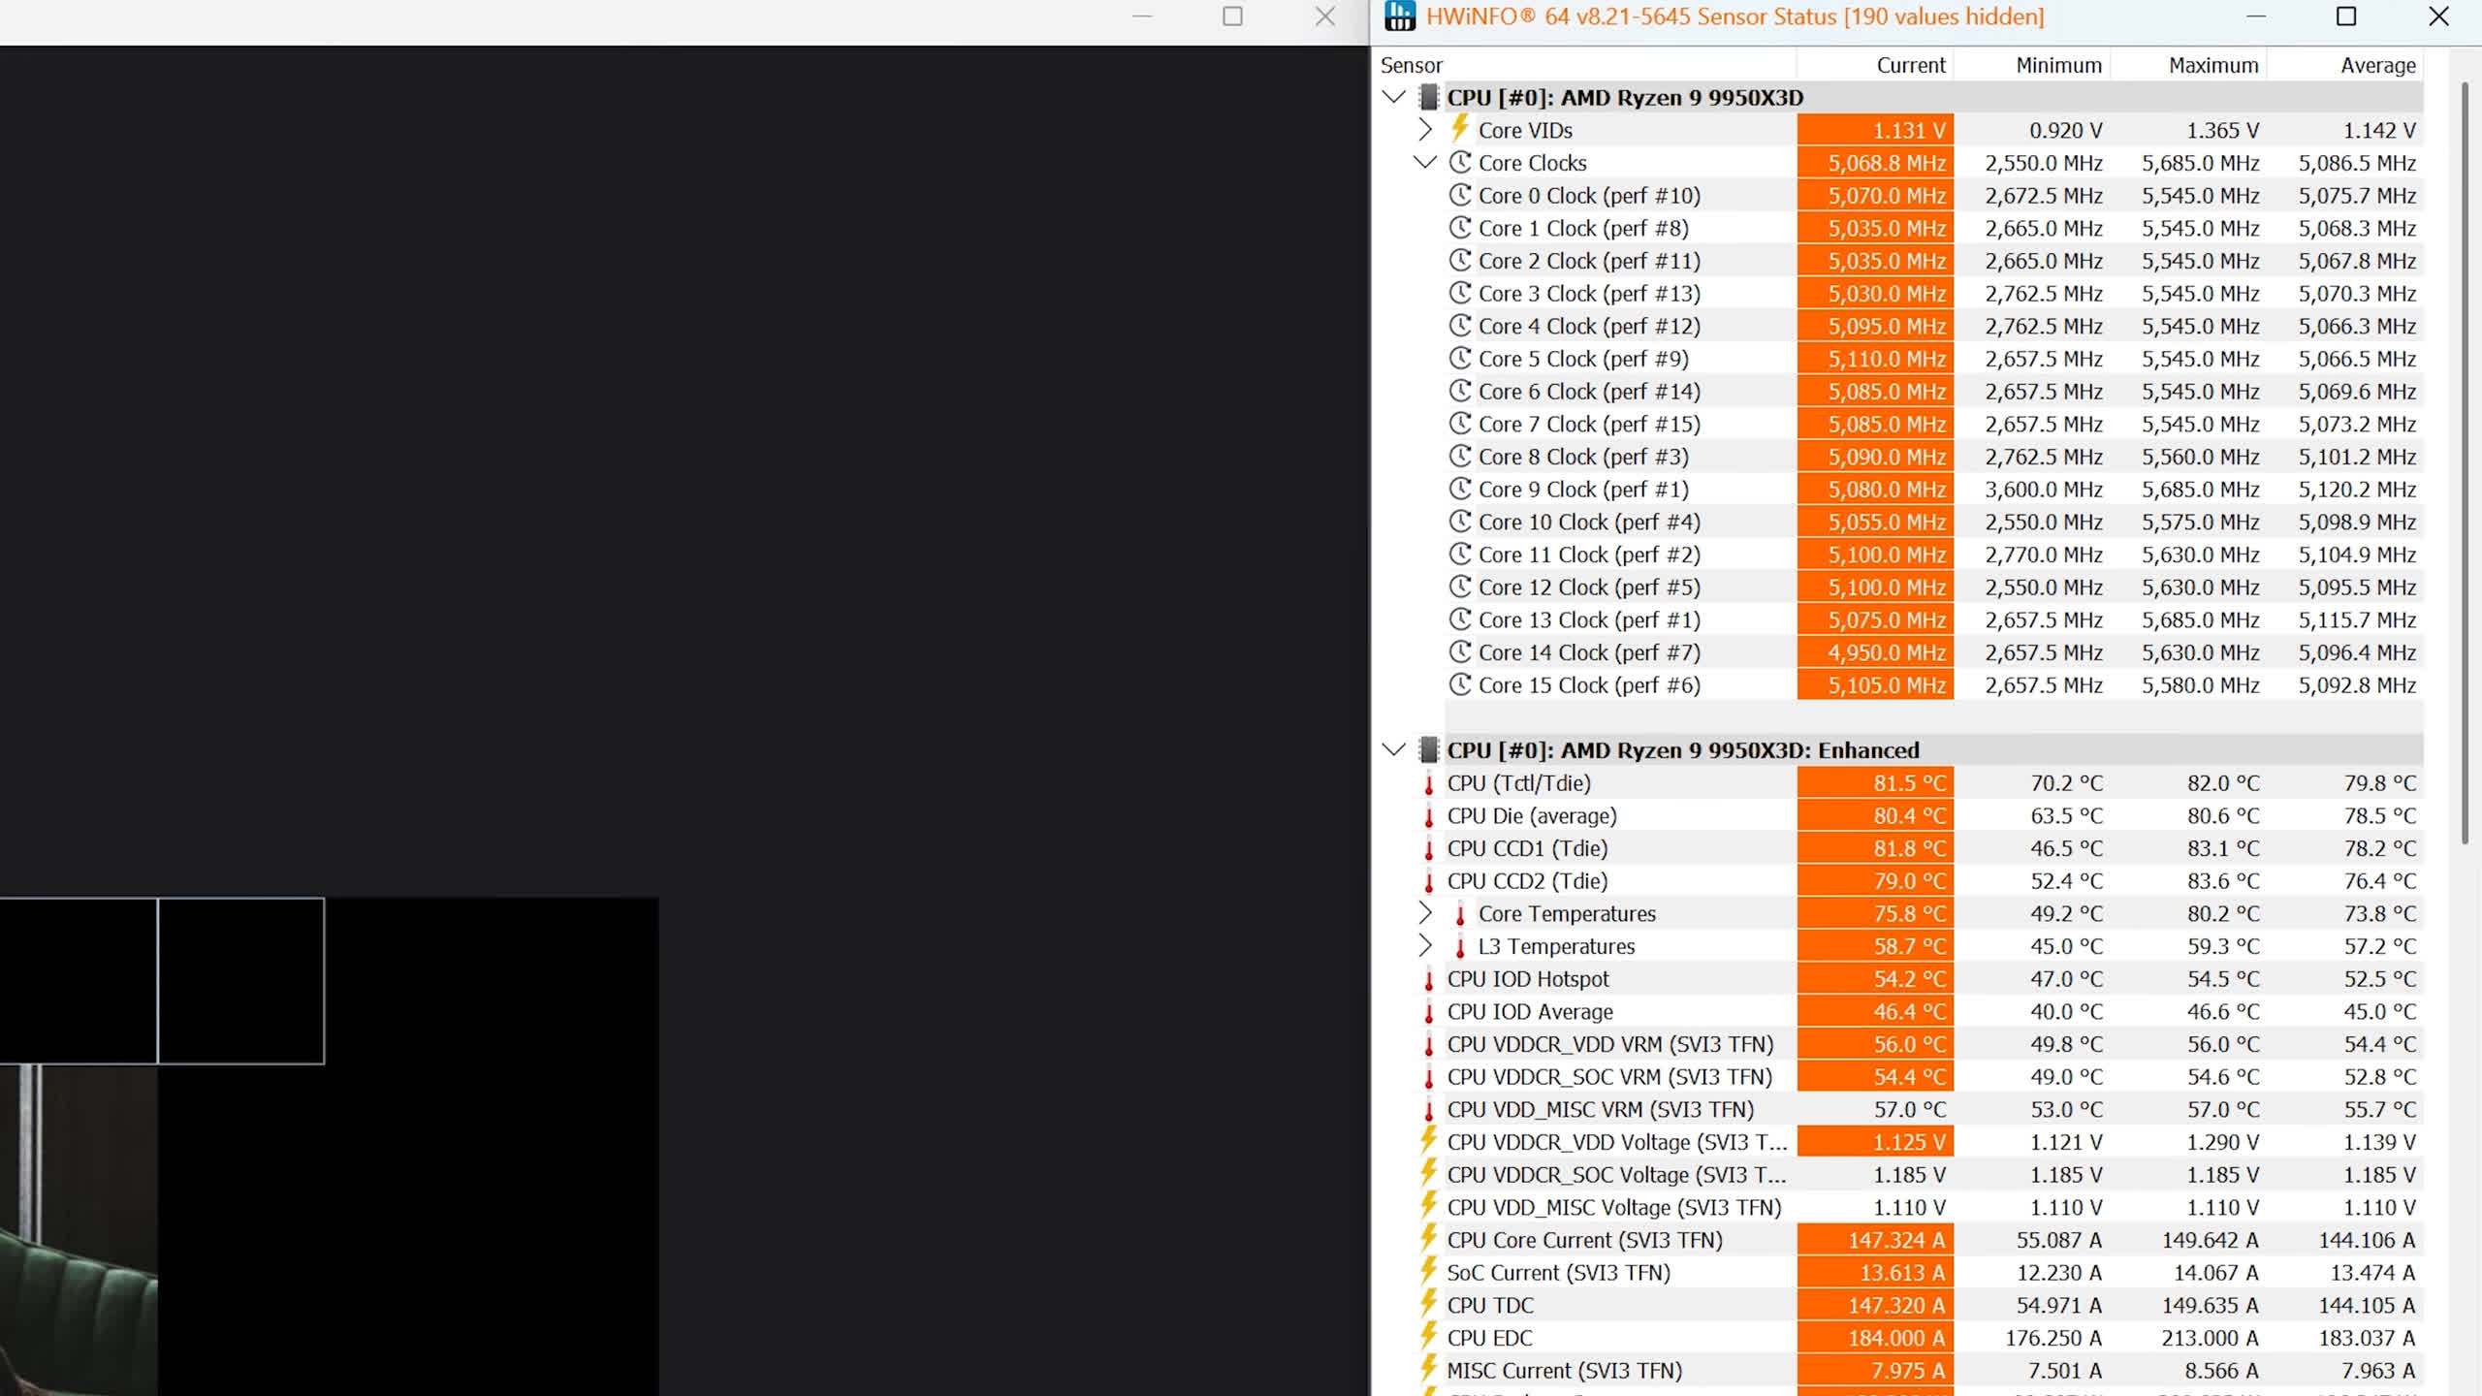Click the chip icon of CPU Enhanced section
Viewport: 2482px width, 1396px height.
point(1428,749)
